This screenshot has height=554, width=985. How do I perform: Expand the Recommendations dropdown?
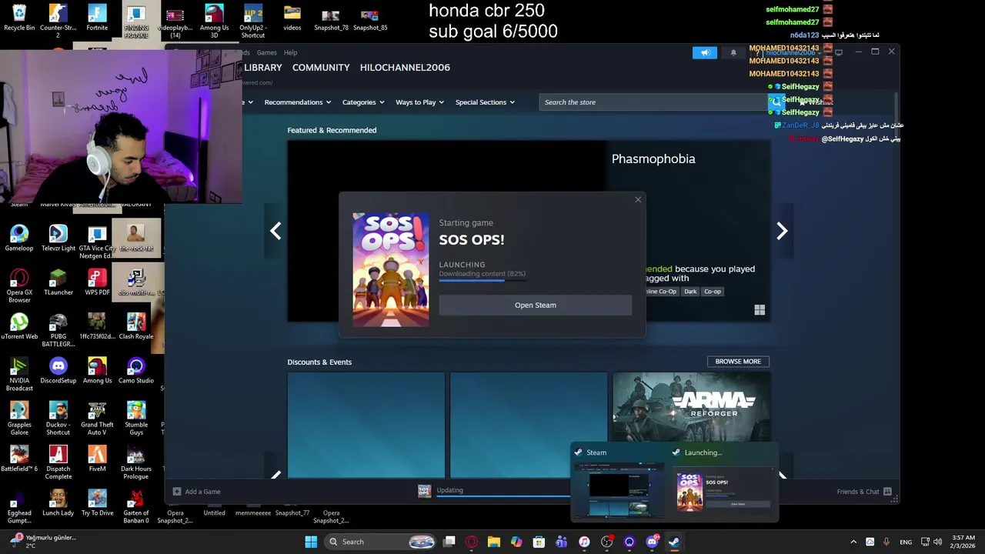coord(297,102)
